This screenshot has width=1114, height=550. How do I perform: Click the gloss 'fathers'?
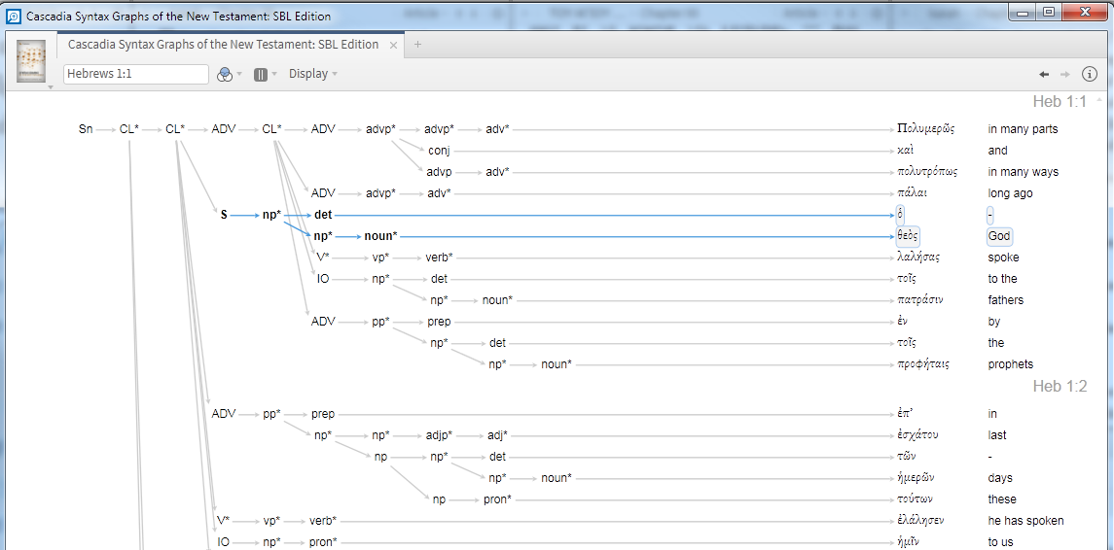tap(1005, 299)
